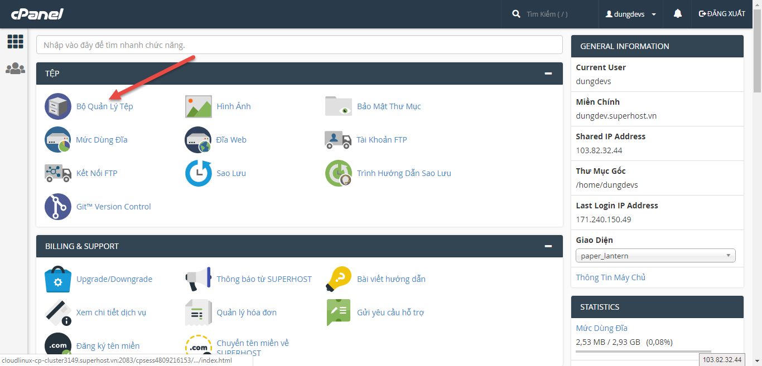Open the Gửi yêu cầu hỗ trợ link
The image size is (762, 366).
pos(390,313)
